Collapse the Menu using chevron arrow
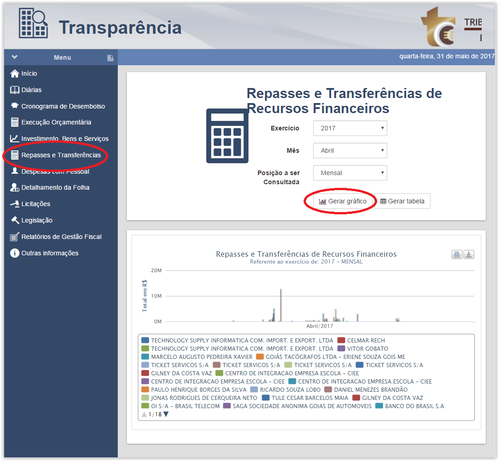Screen dimensions: 499x461 coord(15,57)
